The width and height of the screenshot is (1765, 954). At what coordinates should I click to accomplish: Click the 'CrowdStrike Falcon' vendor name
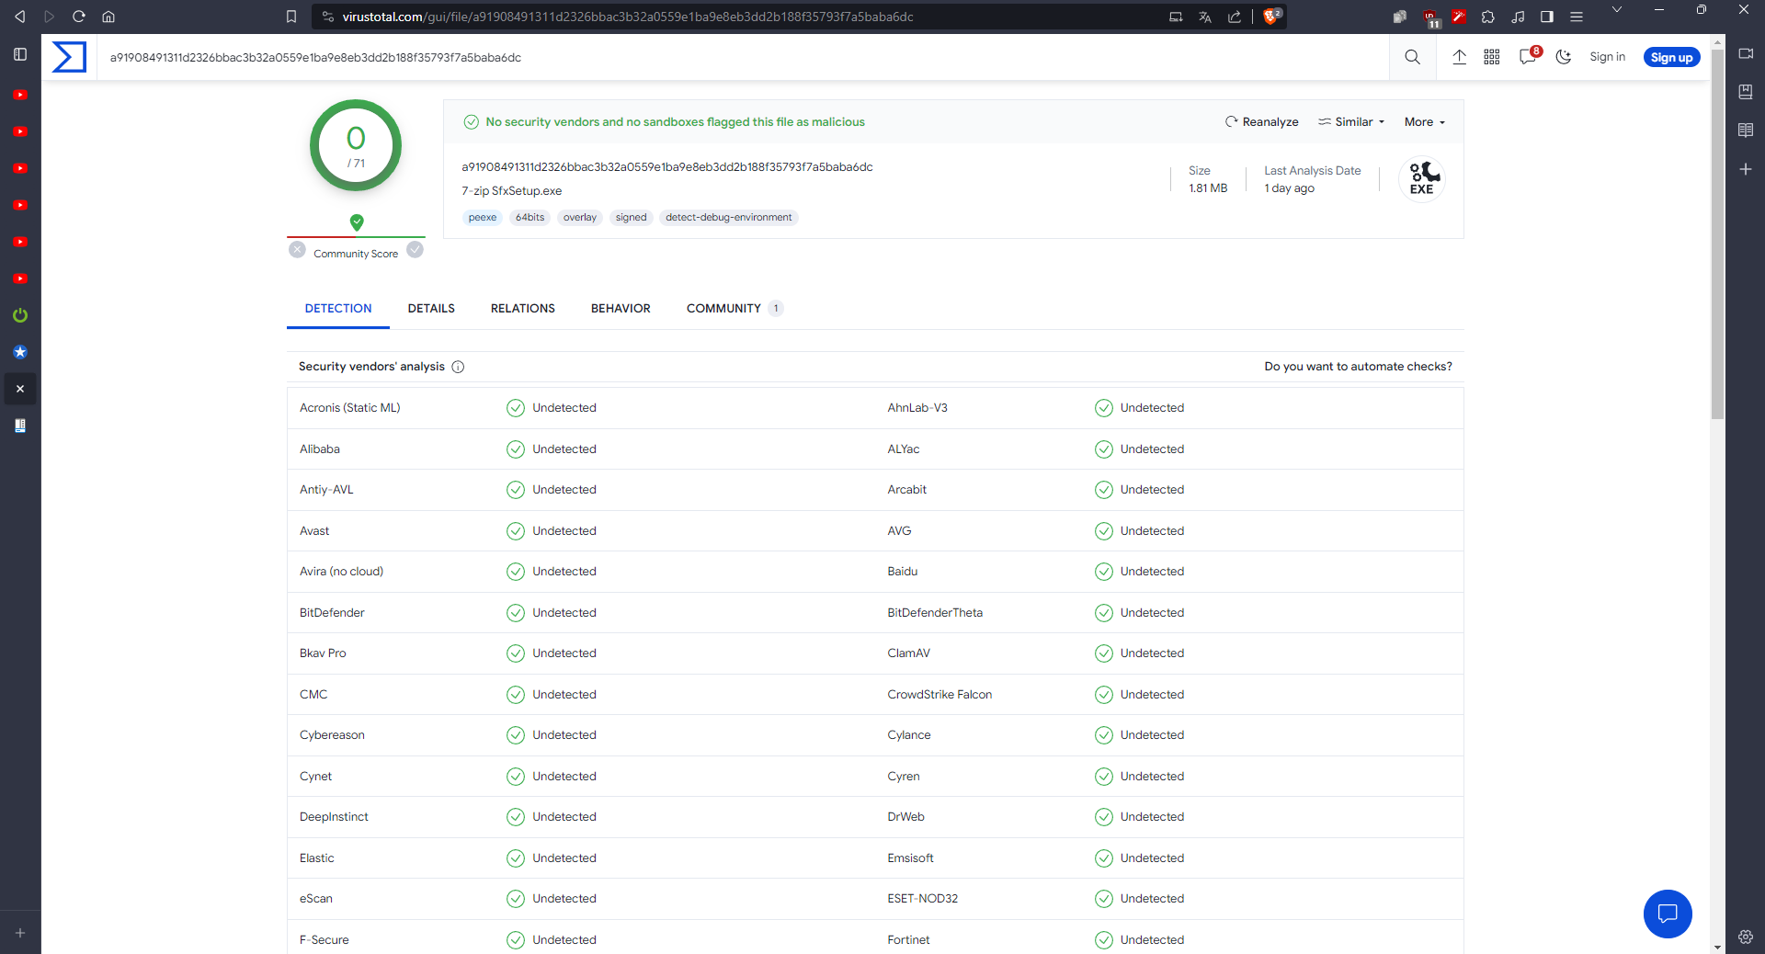pos(939,695)
